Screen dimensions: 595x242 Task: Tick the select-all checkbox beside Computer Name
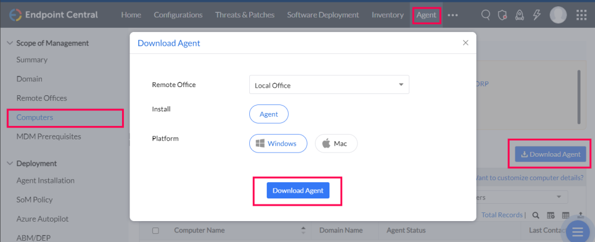(155, 230)
